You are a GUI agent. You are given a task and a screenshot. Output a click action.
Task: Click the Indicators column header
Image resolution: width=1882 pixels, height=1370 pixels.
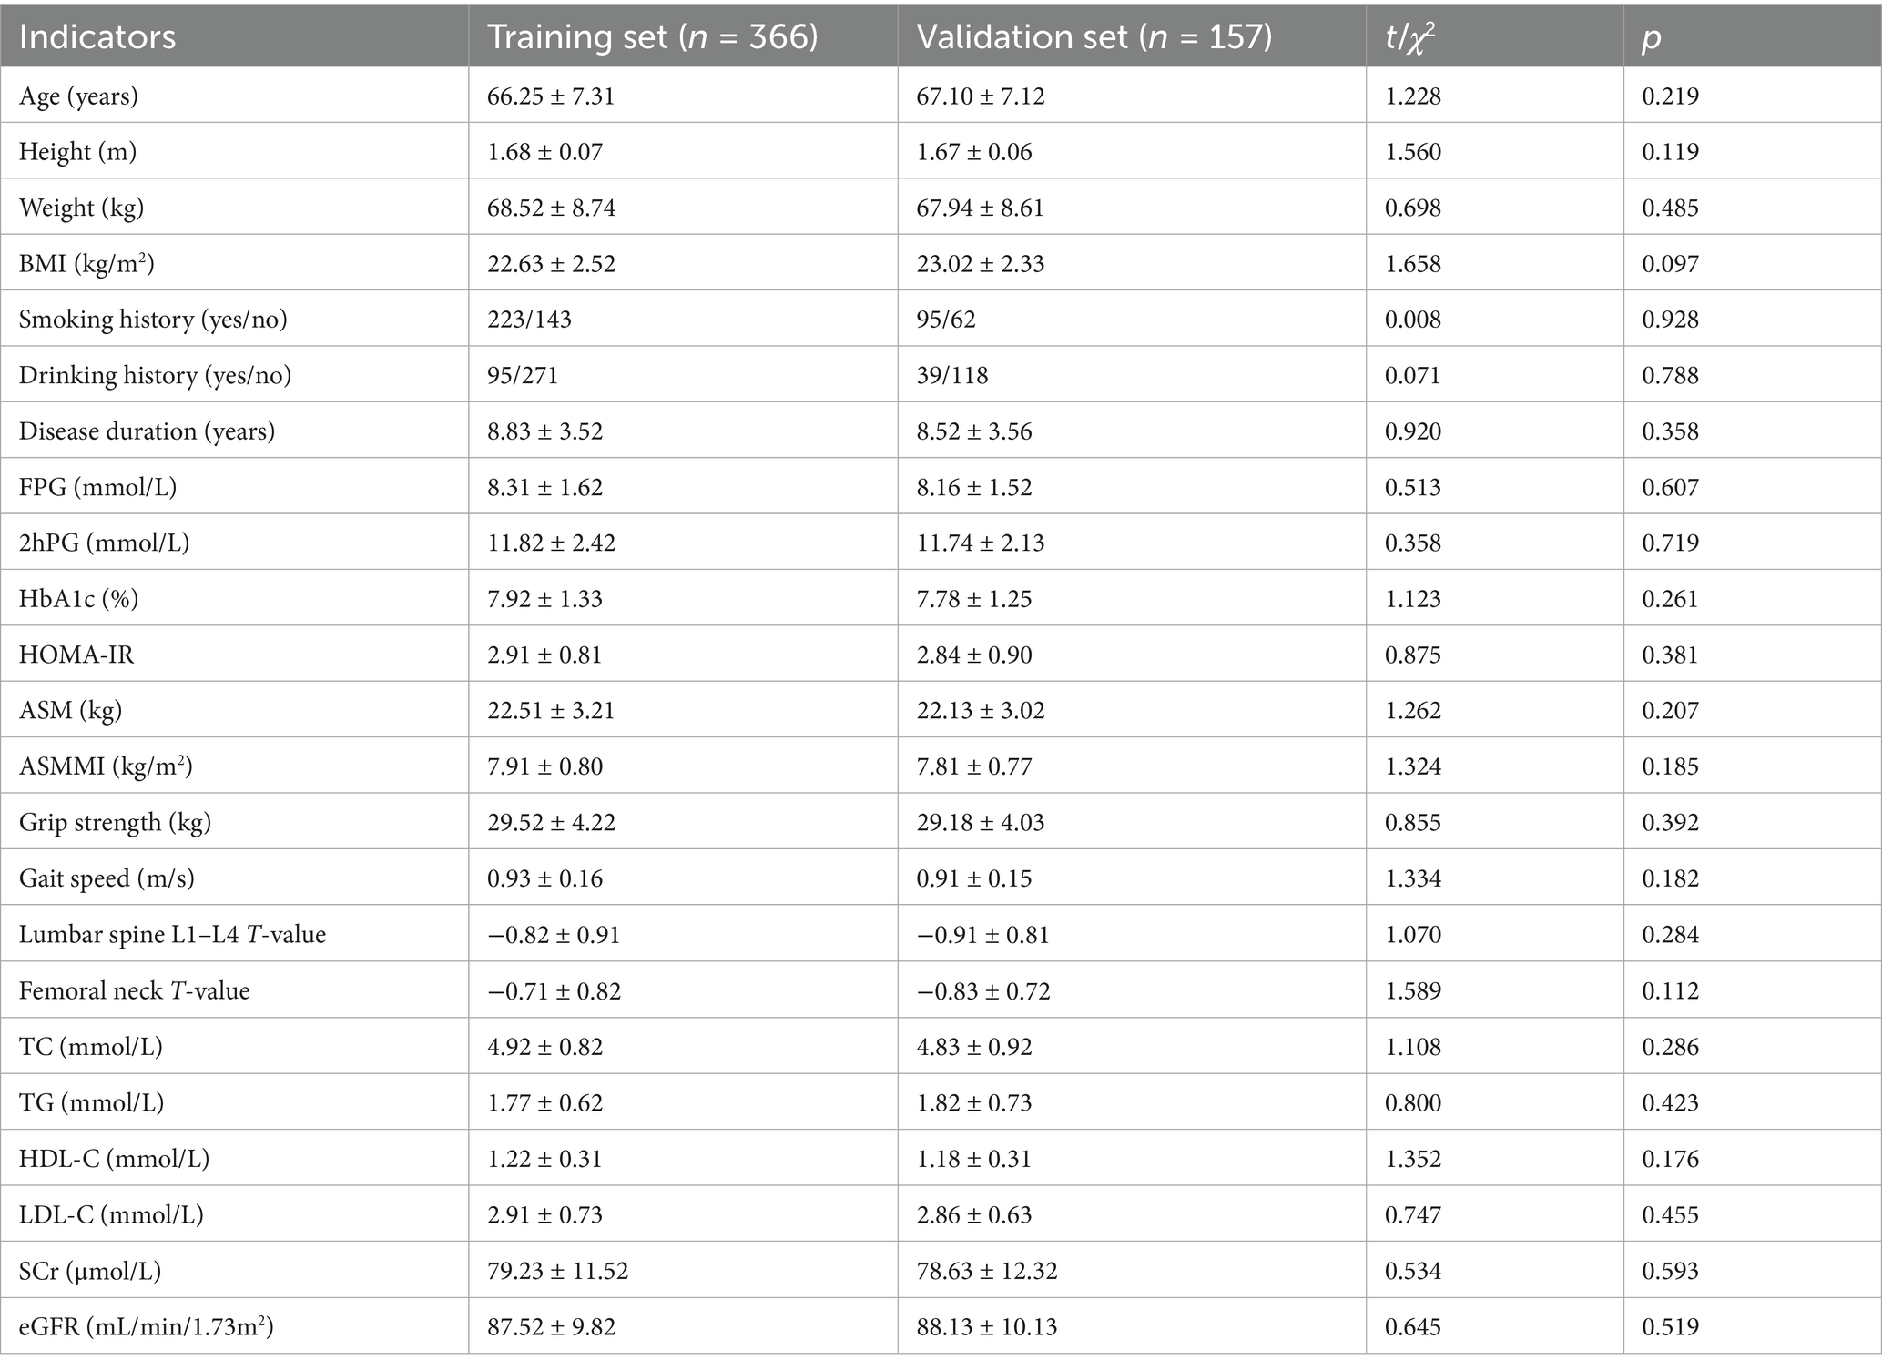[97, 36]
